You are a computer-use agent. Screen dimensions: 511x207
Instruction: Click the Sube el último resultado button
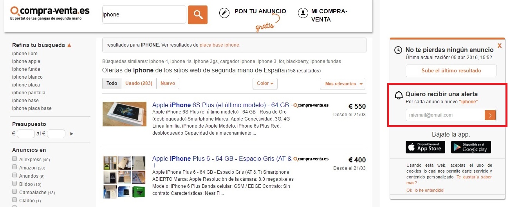click(x=451, y=71)
